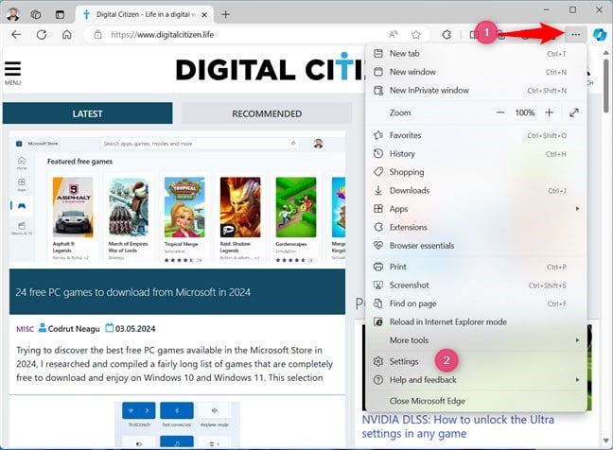613x450 pixels.
Task: Open Favorites from the menu
Action: pyautogui.click(x=476, y=135)
